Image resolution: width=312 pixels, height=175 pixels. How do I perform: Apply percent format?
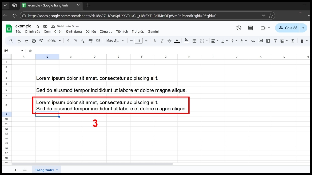(75, 41)
